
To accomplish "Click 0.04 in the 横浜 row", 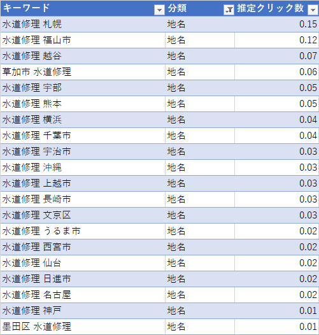I will tap(308, 120).
